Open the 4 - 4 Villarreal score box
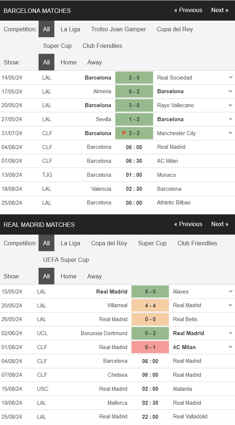This screenshot has width=235, height=425. [x=150, y=305]
